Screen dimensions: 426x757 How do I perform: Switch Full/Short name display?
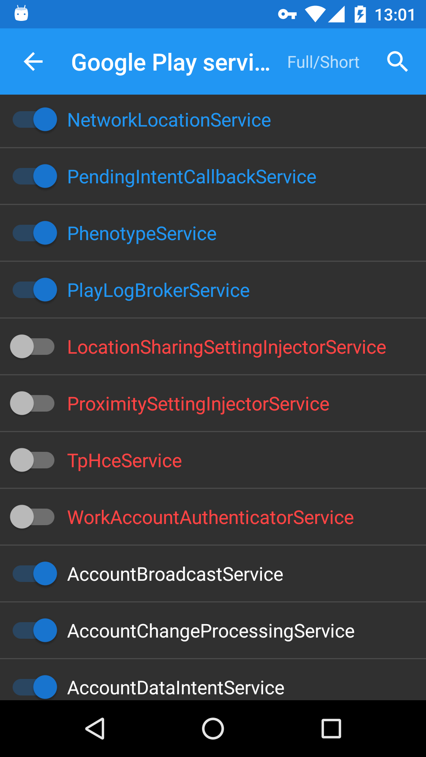323,62
